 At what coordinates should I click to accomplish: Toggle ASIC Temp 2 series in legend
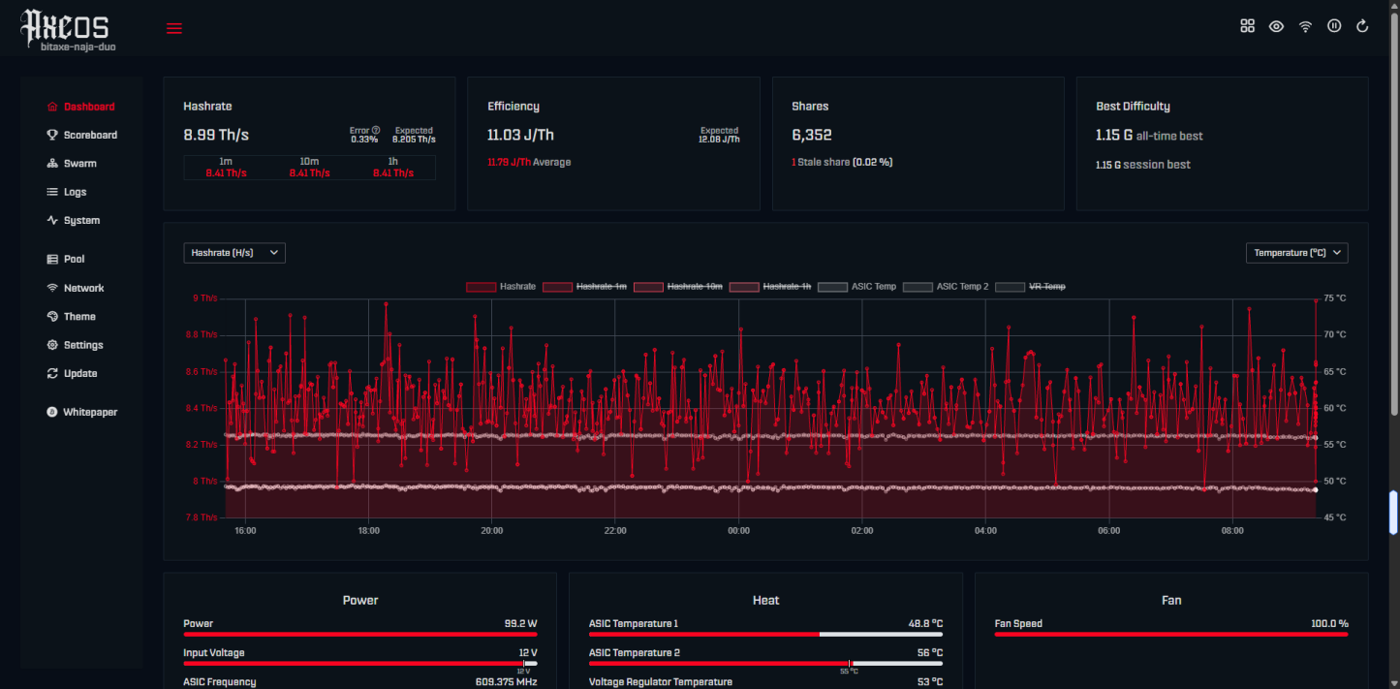[x=946, y=287]
